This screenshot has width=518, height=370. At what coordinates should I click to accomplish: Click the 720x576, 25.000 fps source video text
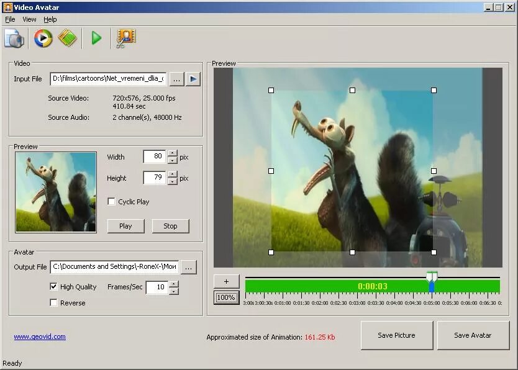click(x=144, y=98)
